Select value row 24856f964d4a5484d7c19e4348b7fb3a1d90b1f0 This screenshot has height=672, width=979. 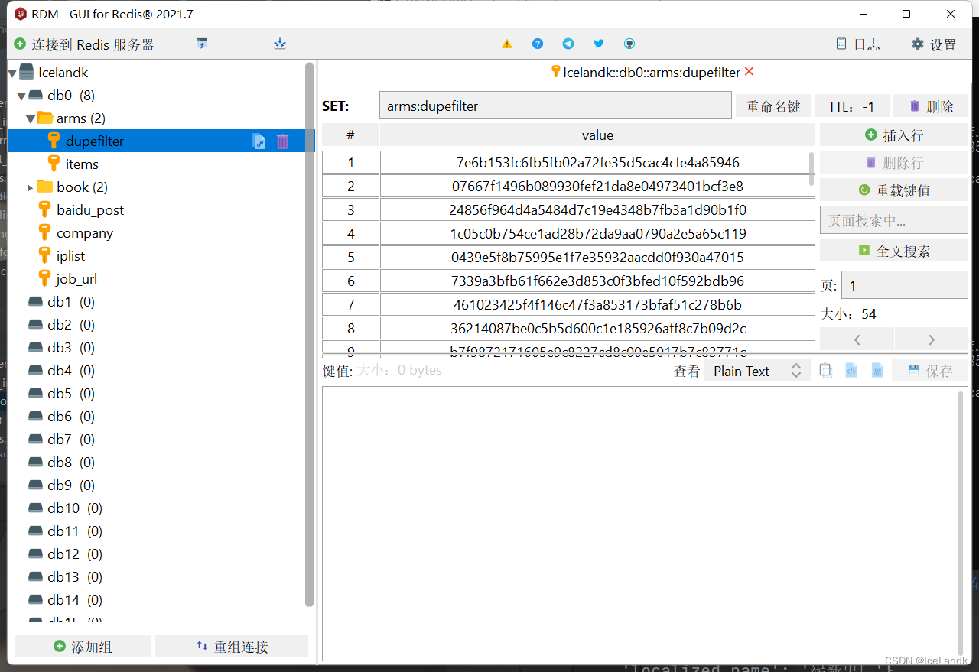597,210
